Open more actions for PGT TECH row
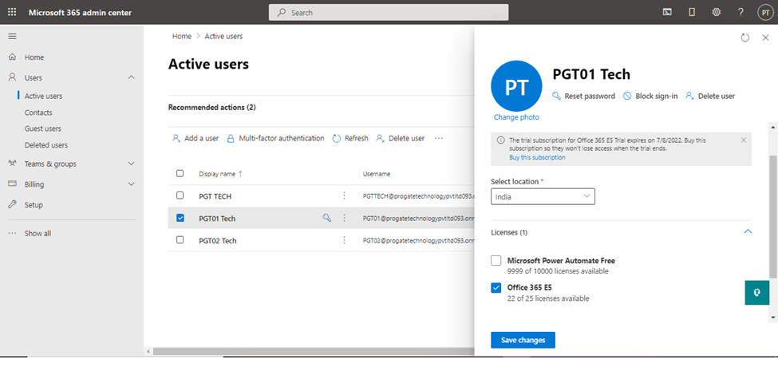The image size is (778, 367). pyautogui.click(x=345, y=196)
